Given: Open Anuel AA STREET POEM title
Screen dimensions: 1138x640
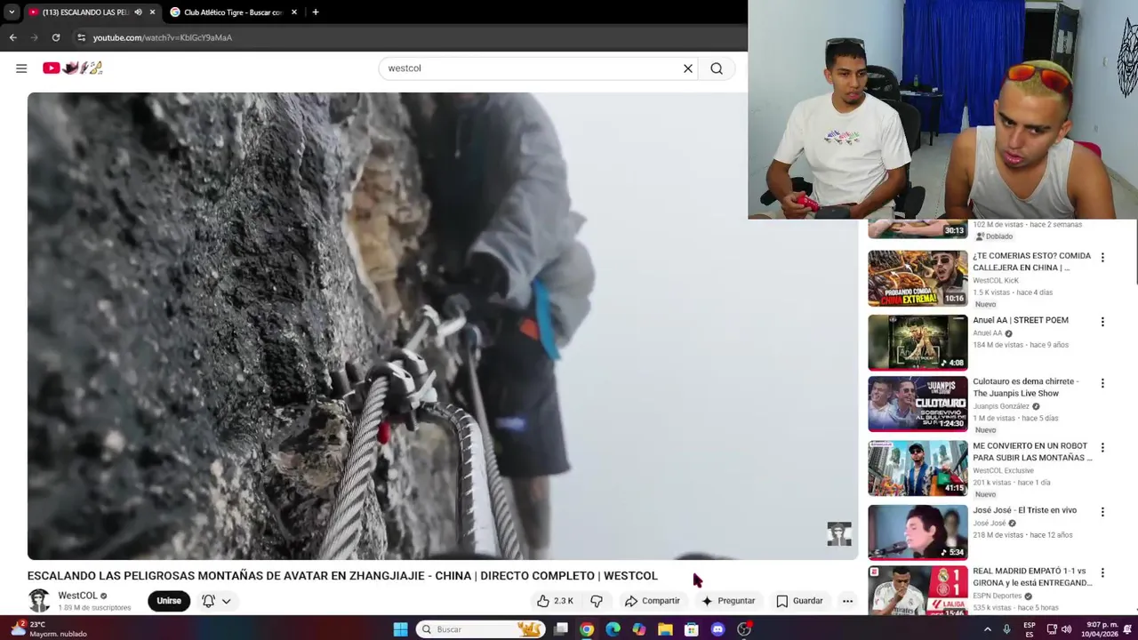Looking at the screenshot, I should click(x=1021, y=320).
